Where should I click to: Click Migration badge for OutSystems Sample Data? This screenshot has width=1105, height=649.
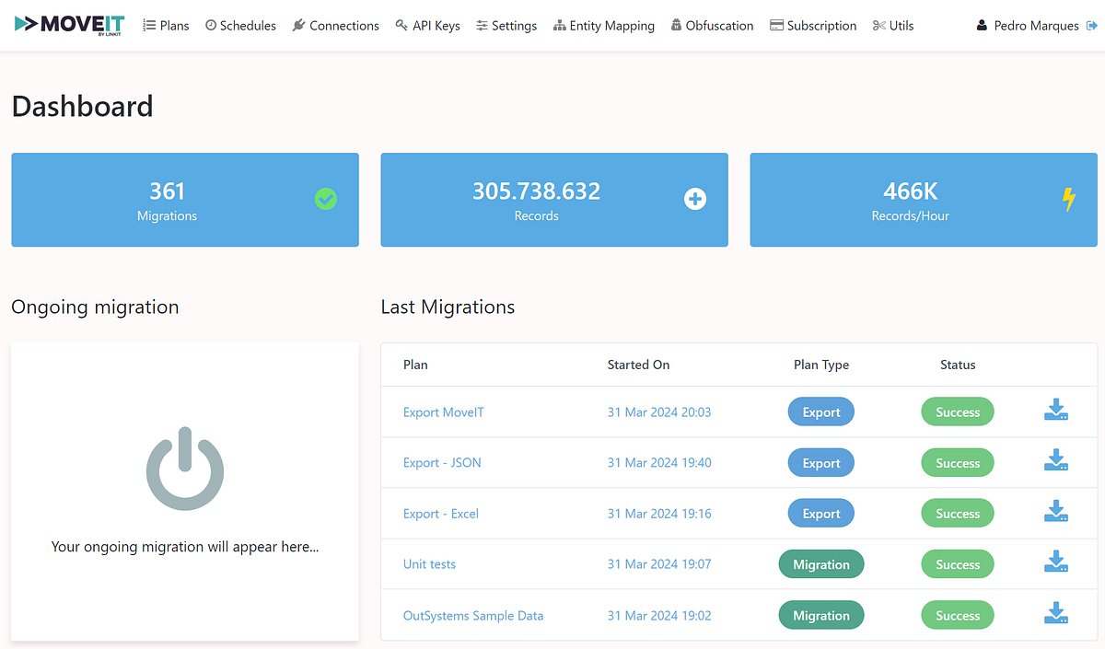coord(821,615)
